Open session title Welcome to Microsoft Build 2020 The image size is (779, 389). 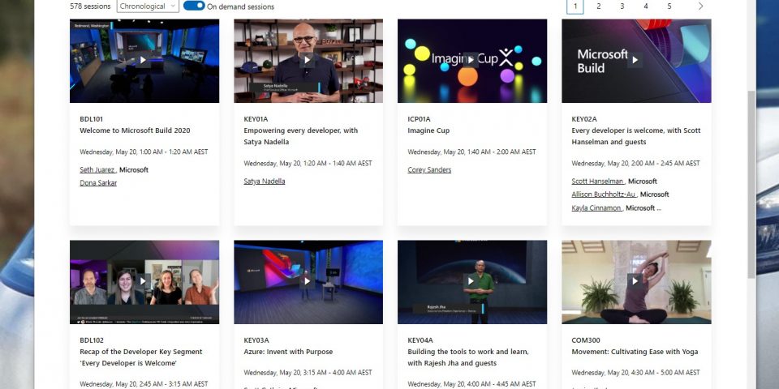click(x=136, y=130)
